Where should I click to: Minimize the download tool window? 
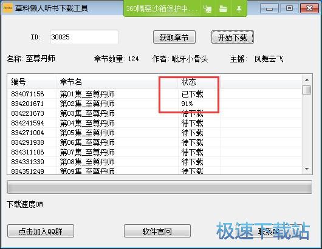click(269, 8)
